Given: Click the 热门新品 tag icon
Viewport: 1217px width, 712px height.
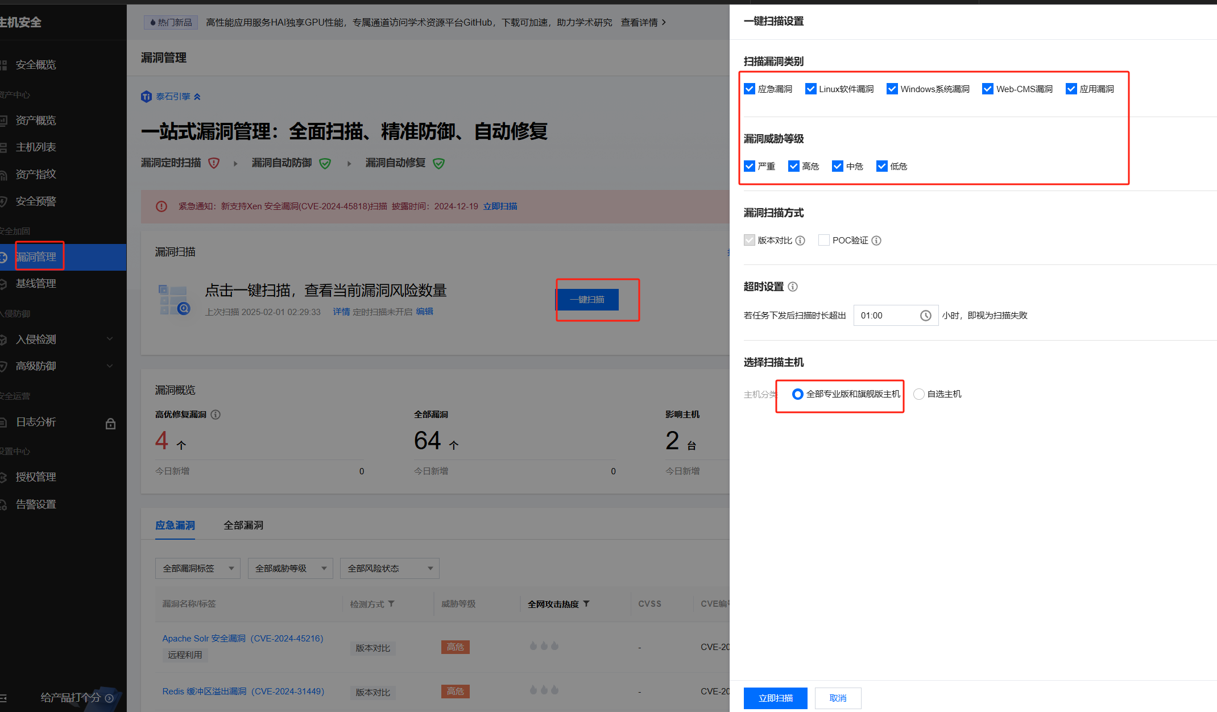Looking at the screenshot, I should pyautogui.click(x=153, y=23).
